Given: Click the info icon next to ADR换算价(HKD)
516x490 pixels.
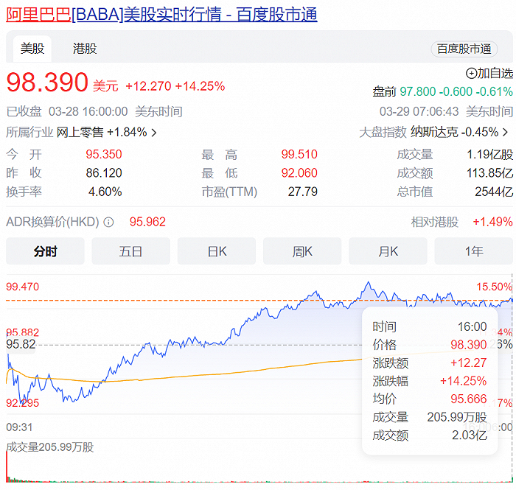Looking at the screenshot, I should point(108,223).
